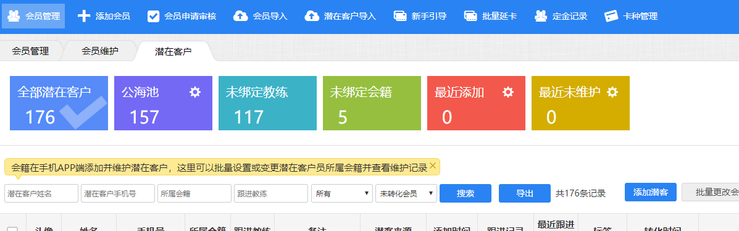Open 会员管理 in the top blue toolbar
739x231 pixels.
click(34, 16)
